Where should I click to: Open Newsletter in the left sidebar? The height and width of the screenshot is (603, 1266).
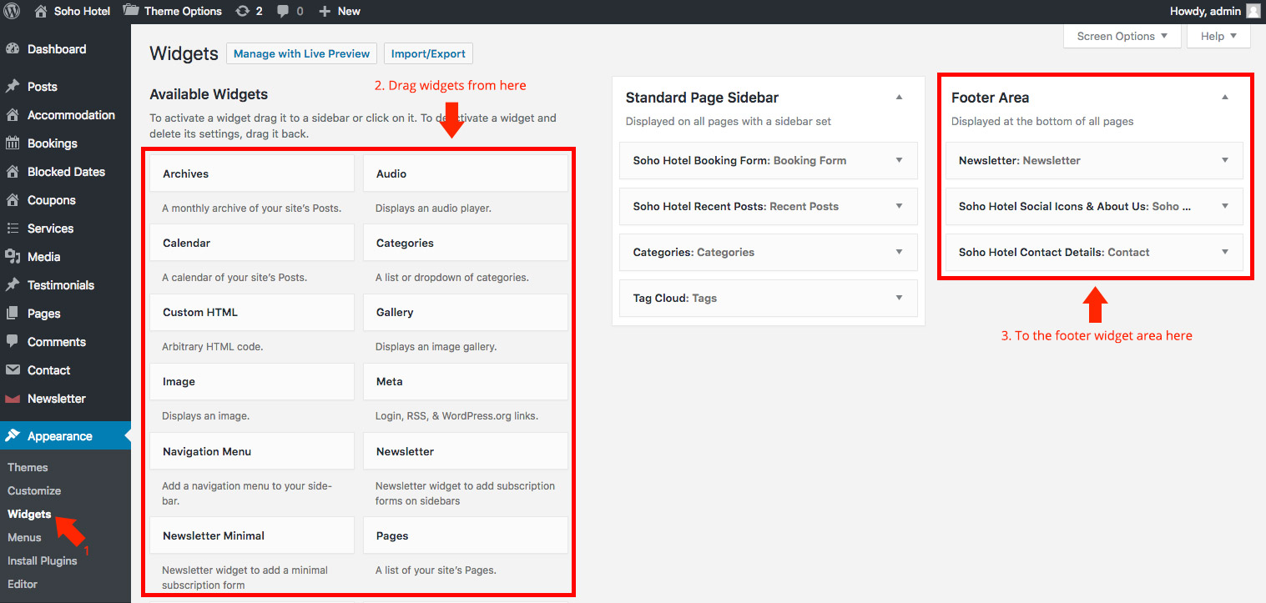pyautogui.click(x=56, y=399)
